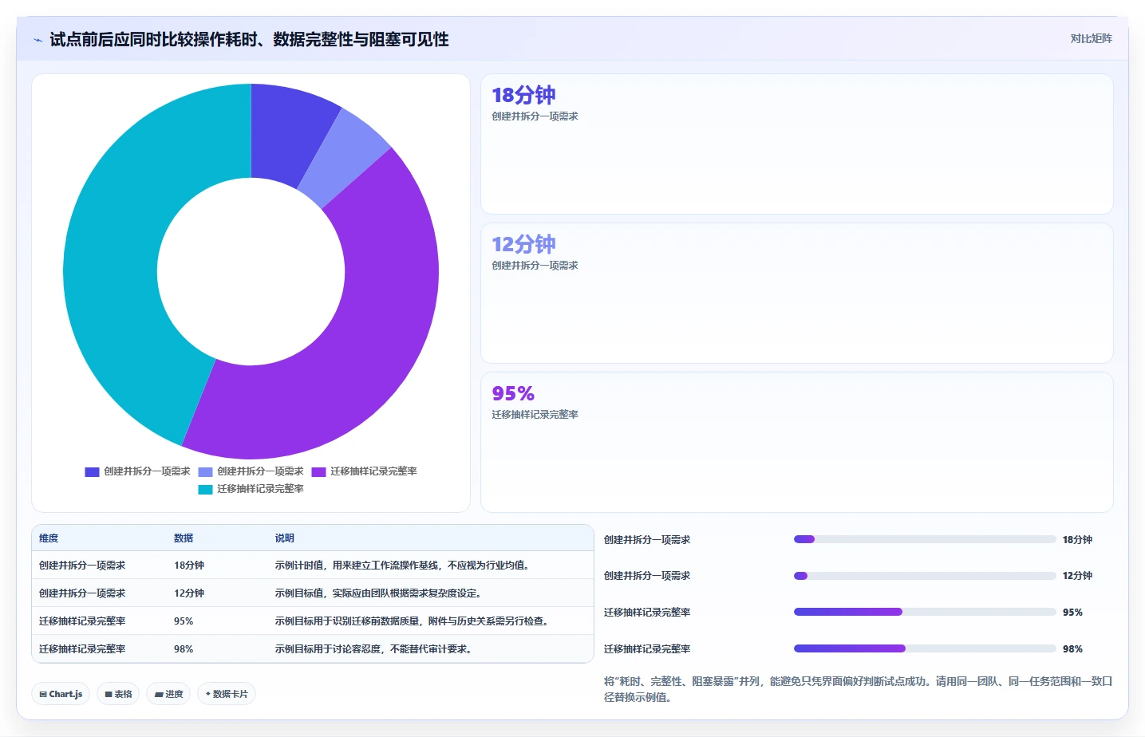Click the description 示例目标用于讨论容忍度，不能替代审计要求
Viewport: 1145px width, 737px height.
375,649
